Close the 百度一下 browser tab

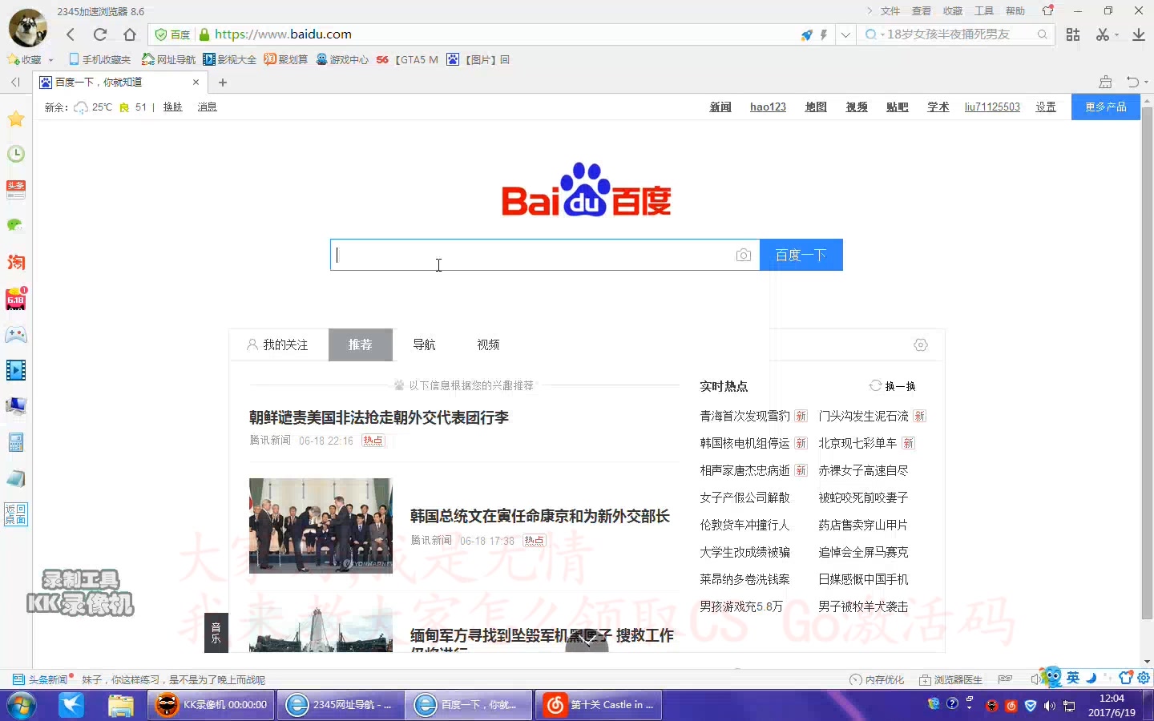click(x=196, y=82)
